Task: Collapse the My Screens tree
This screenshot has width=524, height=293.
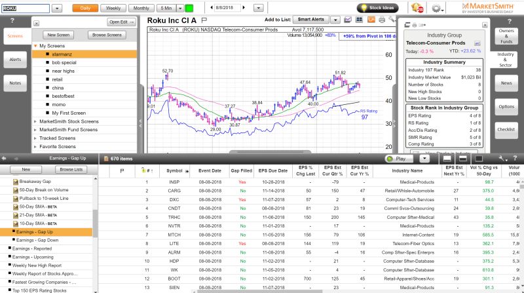Action: 35,46
